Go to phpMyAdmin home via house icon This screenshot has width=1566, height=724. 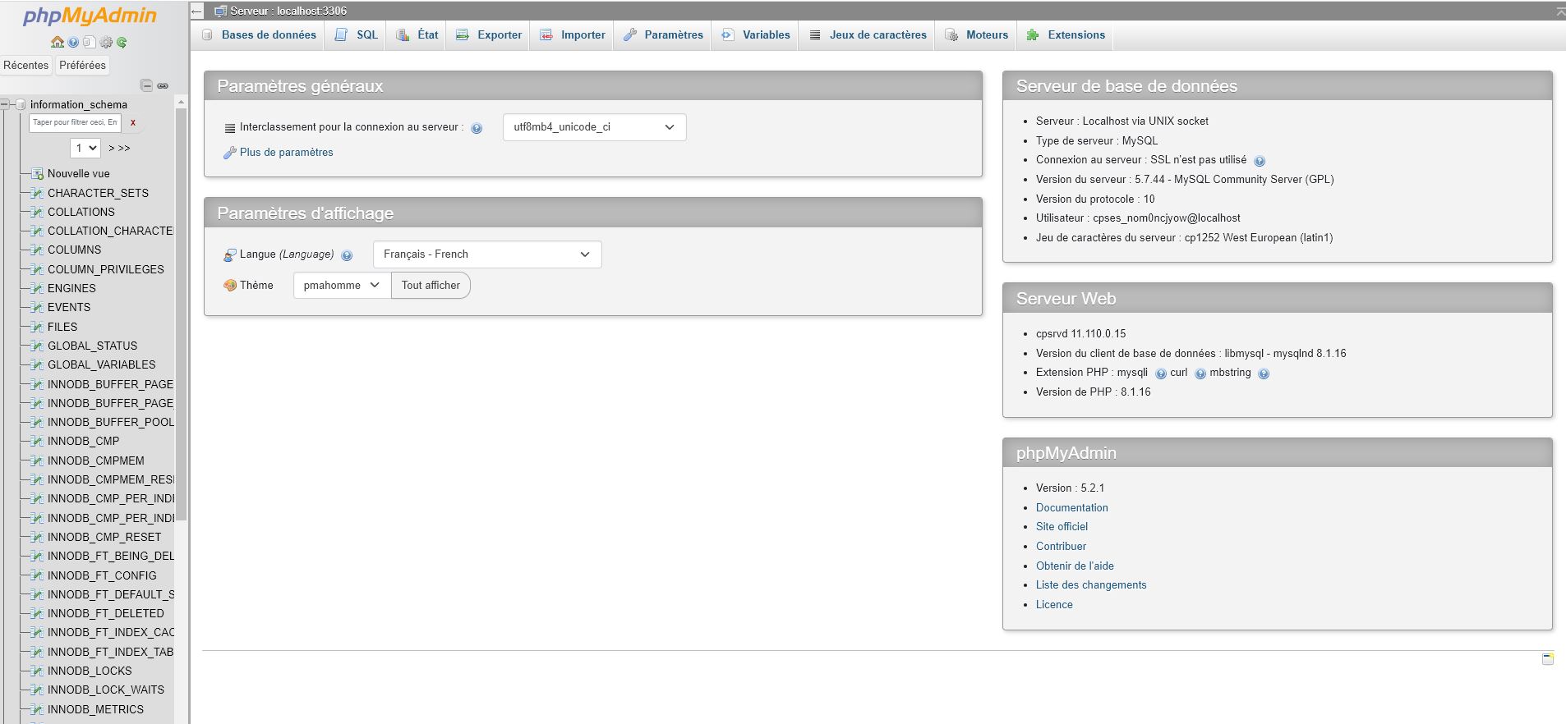(58, 42)
